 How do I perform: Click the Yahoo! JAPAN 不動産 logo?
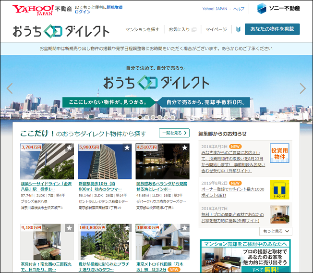(x=42, y=10)
